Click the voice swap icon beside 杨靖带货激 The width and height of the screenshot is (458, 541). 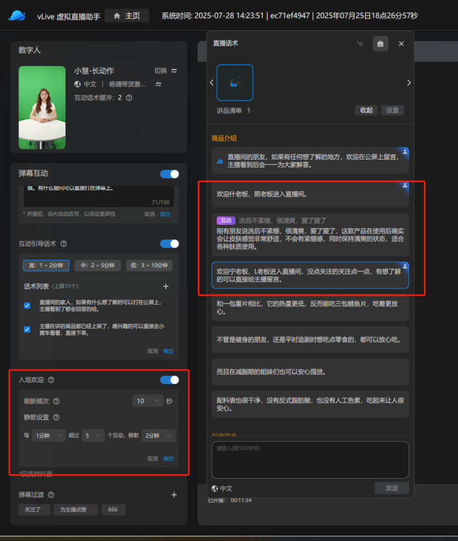point(158,84)
